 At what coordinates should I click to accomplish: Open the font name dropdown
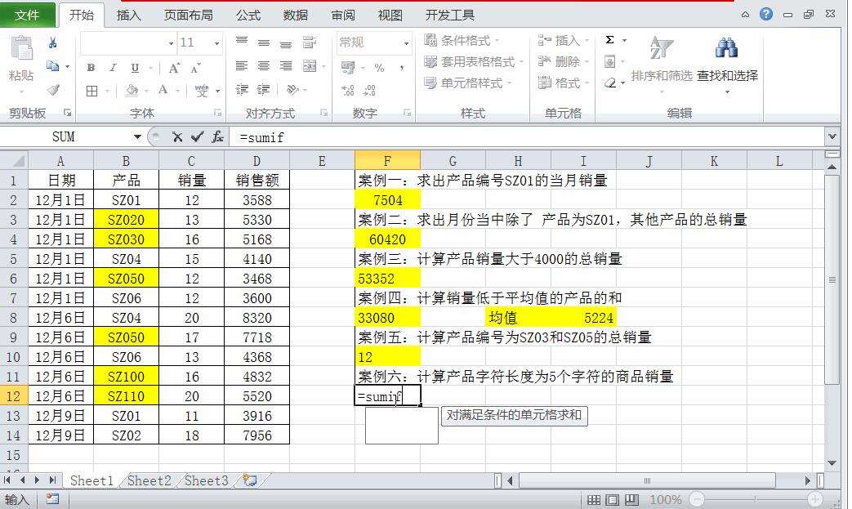point(171,43)
